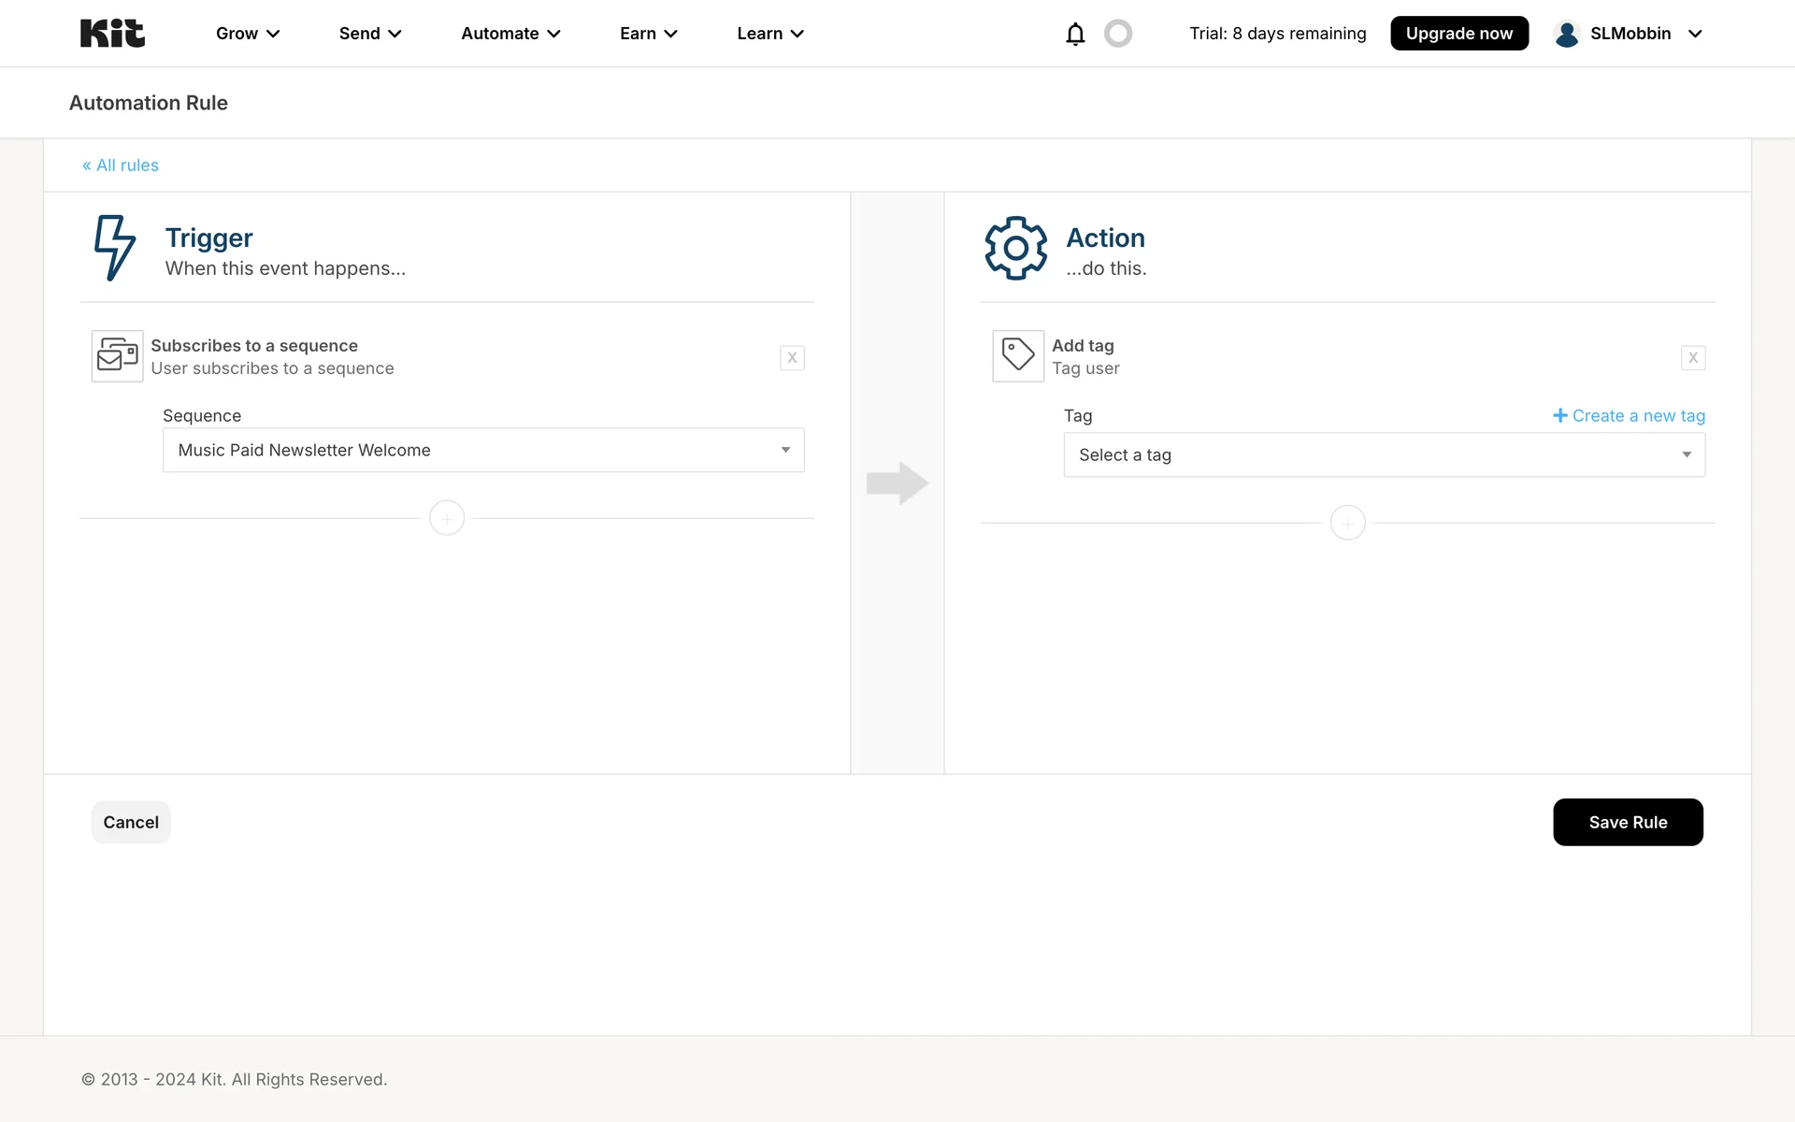The width and height of the screenshot is (1795, 1122).
Task: Open the Sequence dropdown
Action: pos(483,450)
